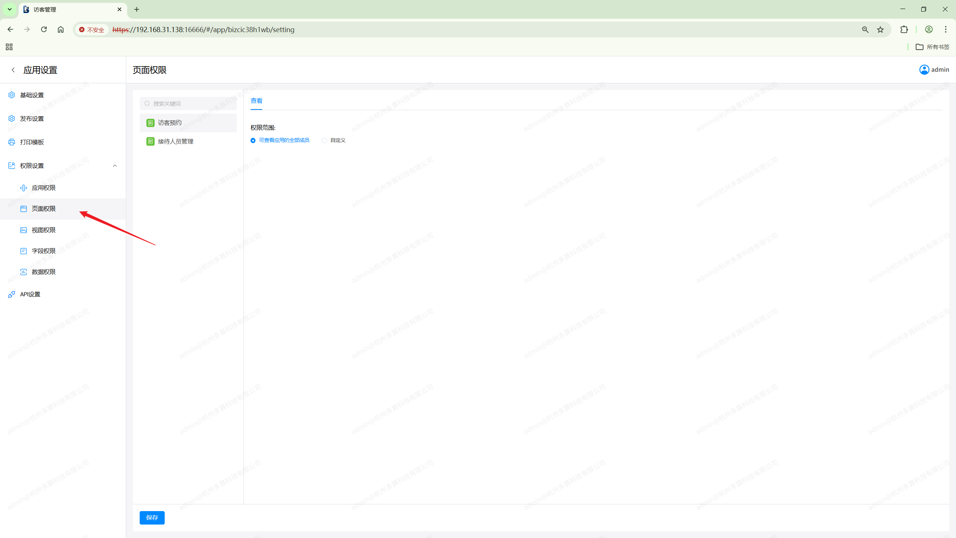This screenshot has width=956, height=538.
Task: Click the 视图权限 image icon
Action: [24, 230]
